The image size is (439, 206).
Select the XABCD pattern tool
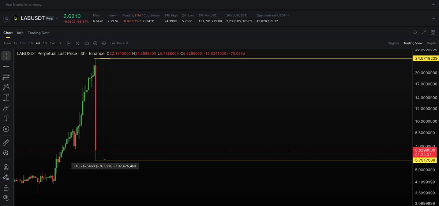[6, 87]
